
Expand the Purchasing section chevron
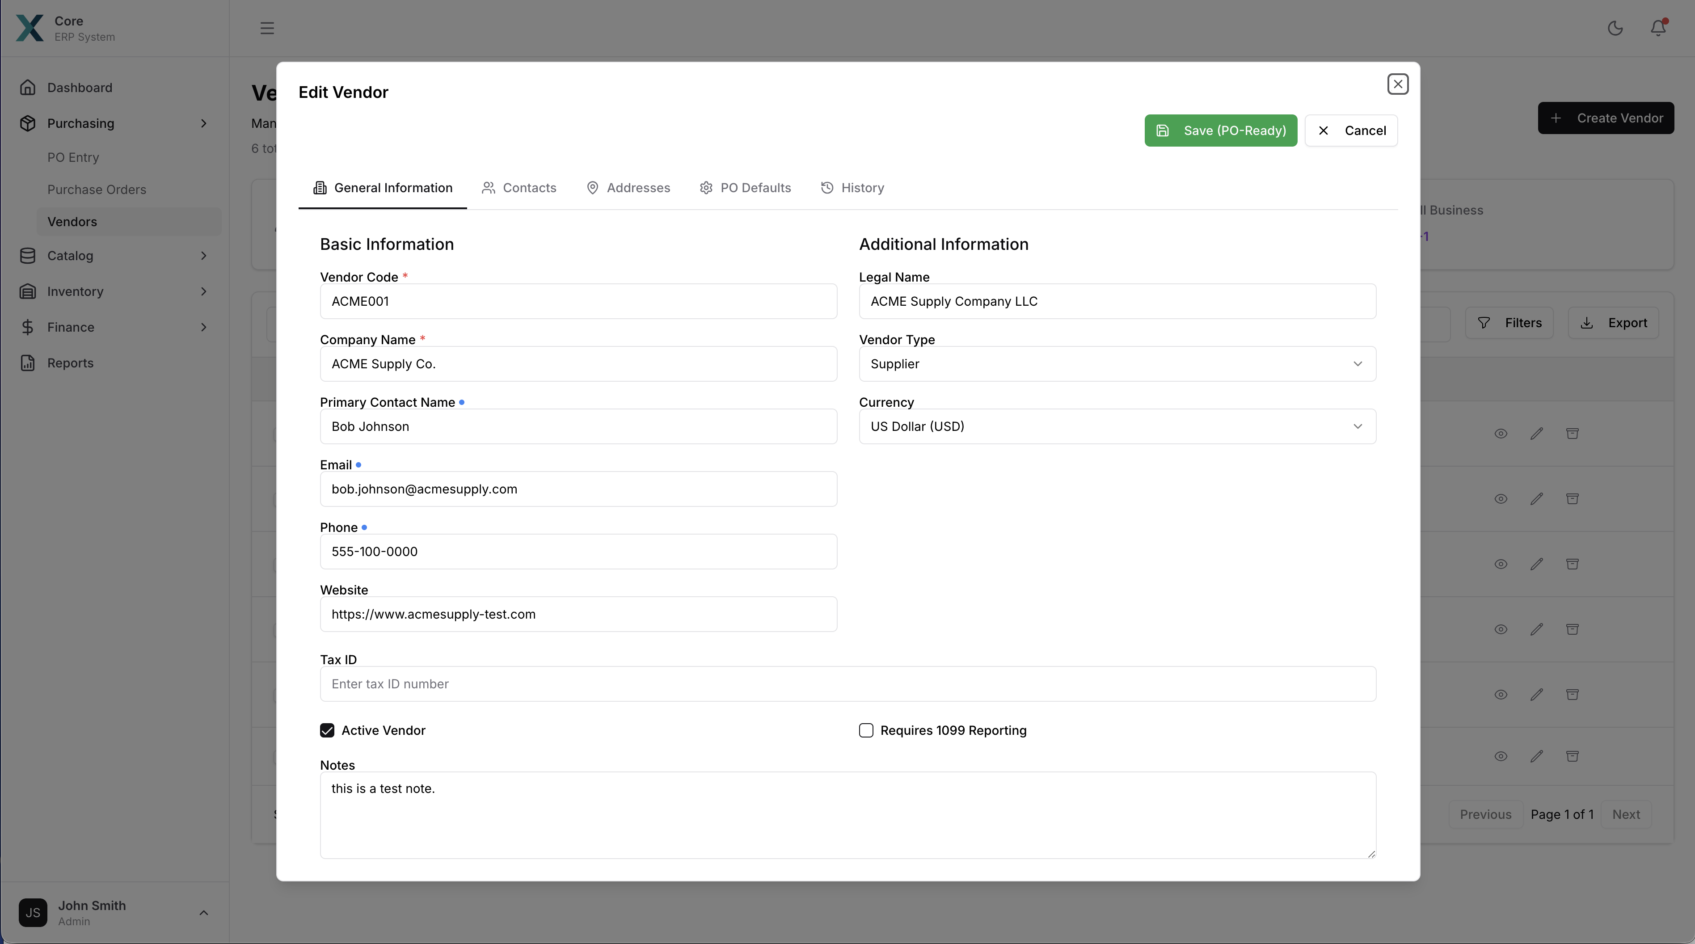click(x=204, y=123)
